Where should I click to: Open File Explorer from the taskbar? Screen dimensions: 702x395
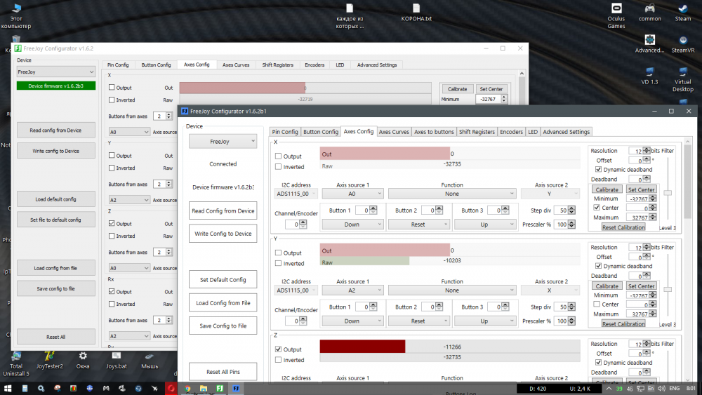(204, 387)
